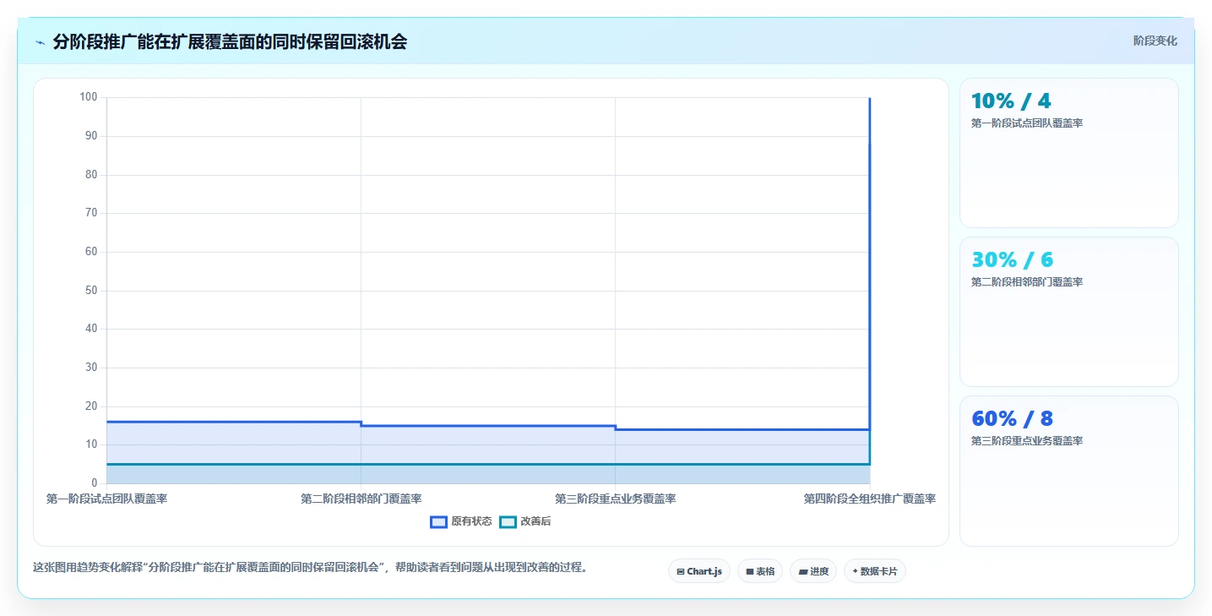Viewport: 1212px width, 616px height.
Task: Click 第三阶段重点业务覆盖率 caption in third card
Action: tap(1027, 441)
